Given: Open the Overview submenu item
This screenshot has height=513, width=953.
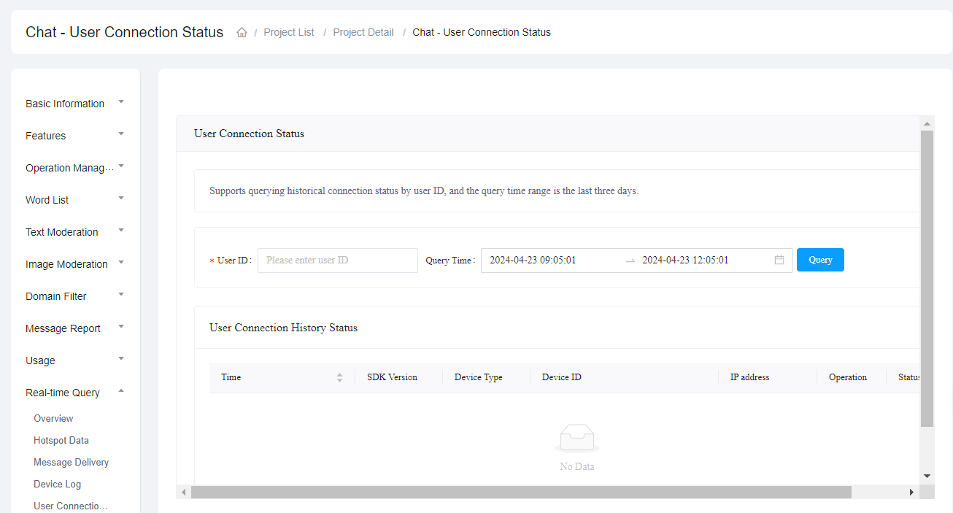Looking at the screenshot, I should point(53,418).
